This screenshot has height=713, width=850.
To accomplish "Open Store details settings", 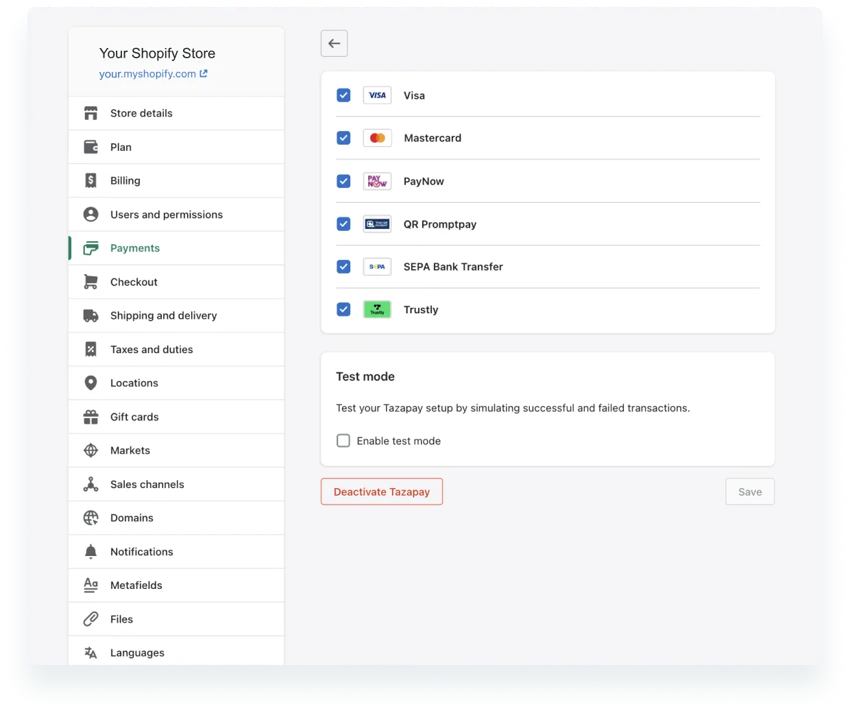I will [x=176, y=113].
